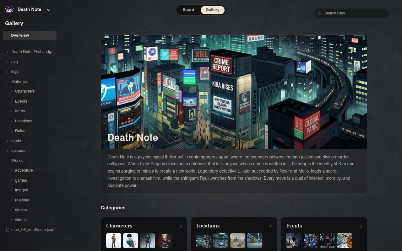The image size is (402, 251).
Task: Switch to the Board view
Action: (x=188, y=10)
